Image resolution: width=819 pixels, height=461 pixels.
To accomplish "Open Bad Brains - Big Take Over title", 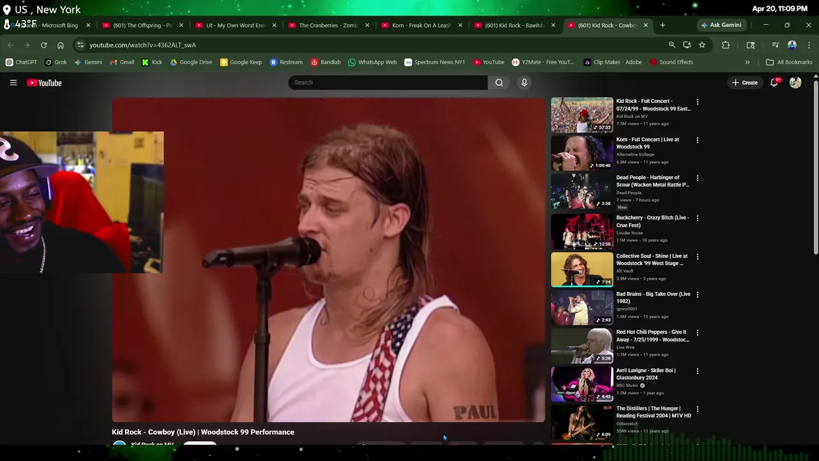I will click(653, 298).
